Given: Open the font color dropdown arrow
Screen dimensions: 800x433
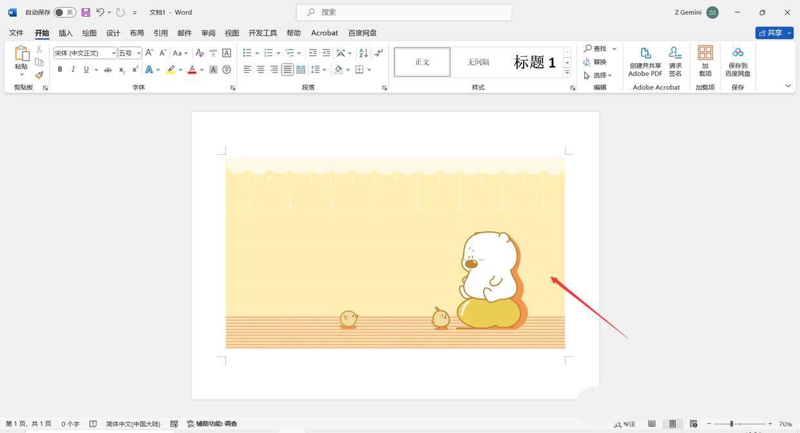Looking at the screenshot, I should coord(200,69).
